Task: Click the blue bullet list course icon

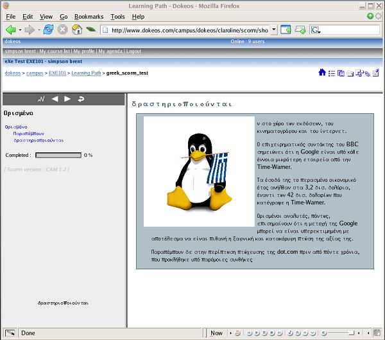Action: click(x=332, y=73)
